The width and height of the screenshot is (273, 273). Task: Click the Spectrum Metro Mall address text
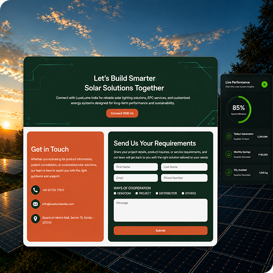click(68, 220)
